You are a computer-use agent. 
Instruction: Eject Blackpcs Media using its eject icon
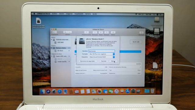click(x=69, y=48)
